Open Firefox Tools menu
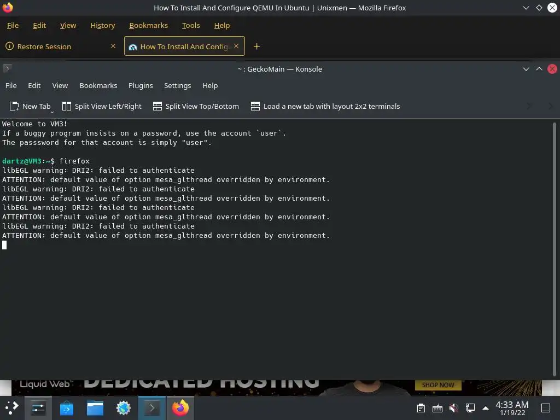560x420 pixels. 191,25
